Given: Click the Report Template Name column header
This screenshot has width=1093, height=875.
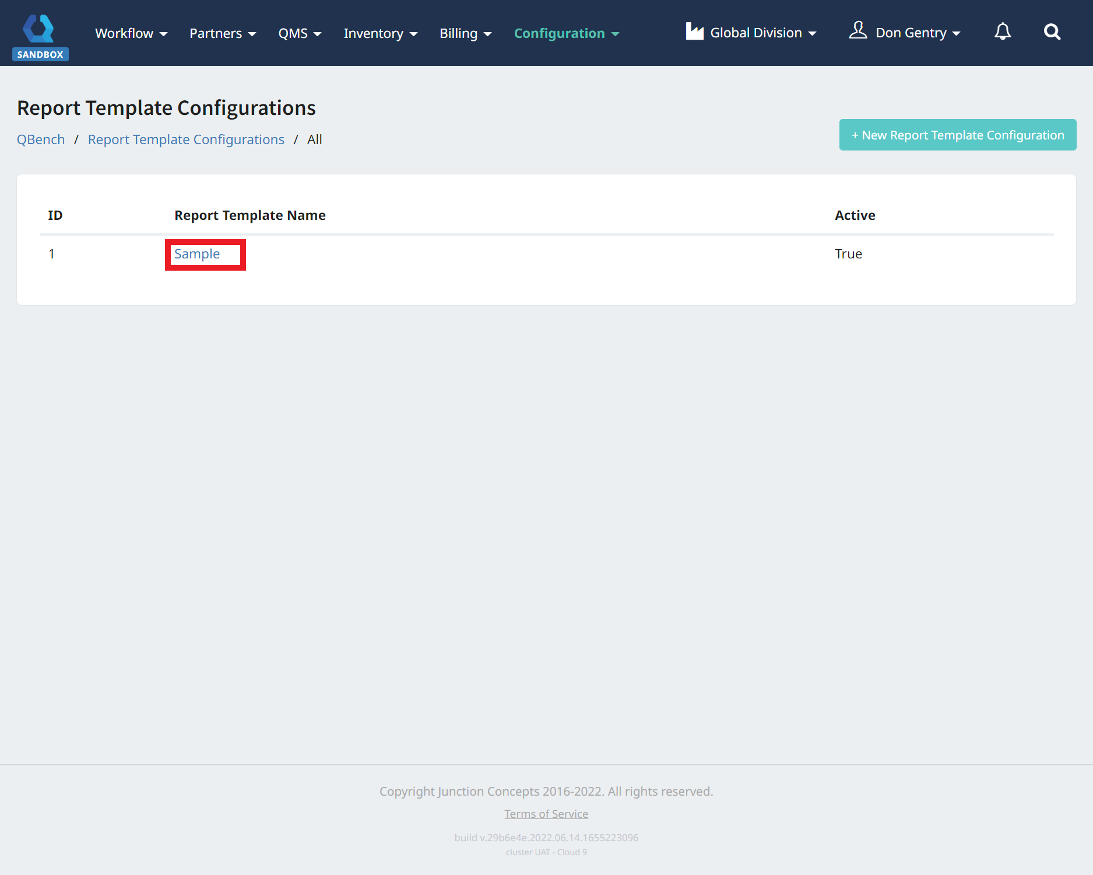Looking at the screenshot, I should pyautogui.click(x=250, y=215).
